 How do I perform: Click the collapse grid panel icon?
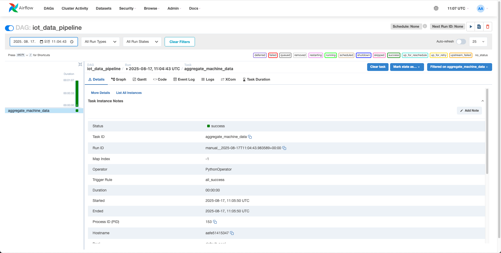click(x=80, y=64)
